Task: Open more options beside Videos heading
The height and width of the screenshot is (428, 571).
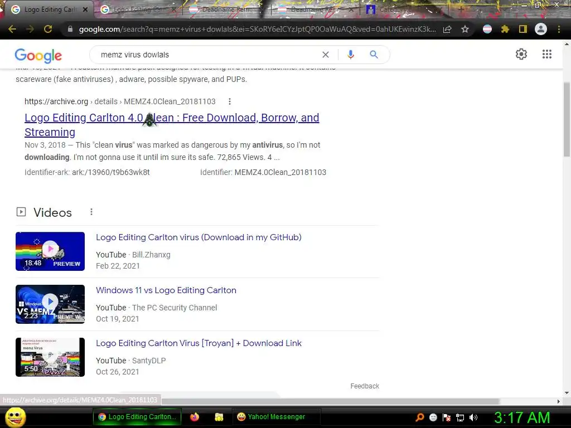Action: [91, 212]
